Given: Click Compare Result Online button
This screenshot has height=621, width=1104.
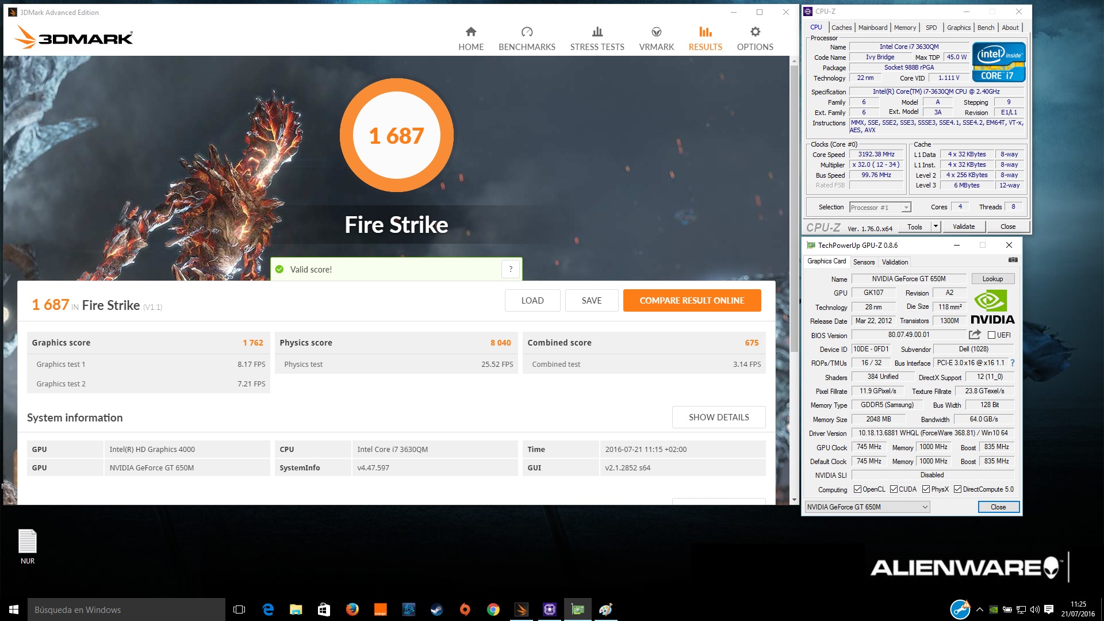Looking at the screenshot, I should (692, 301).
